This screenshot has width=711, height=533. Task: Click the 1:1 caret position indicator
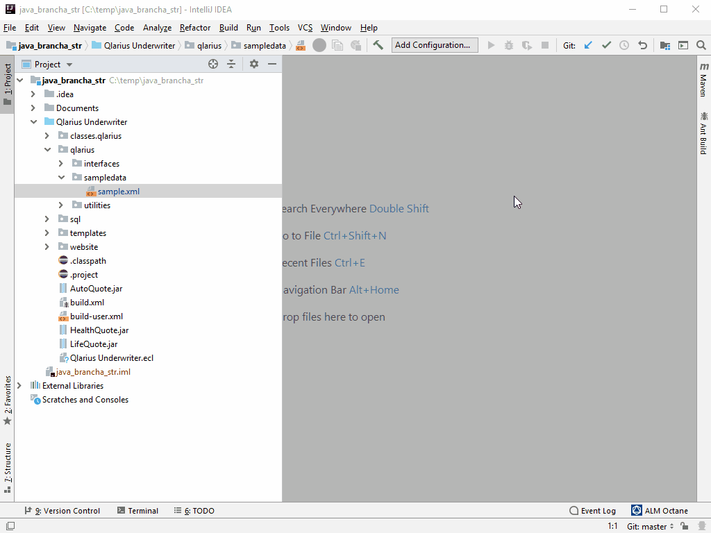(x=612, y=526)
